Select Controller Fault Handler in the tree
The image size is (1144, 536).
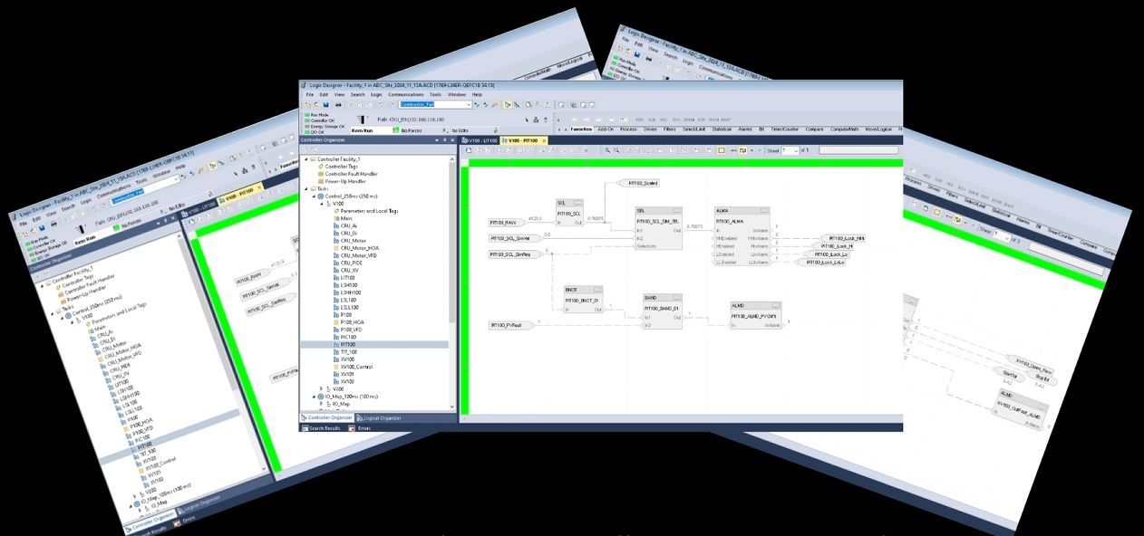point(349,174)
